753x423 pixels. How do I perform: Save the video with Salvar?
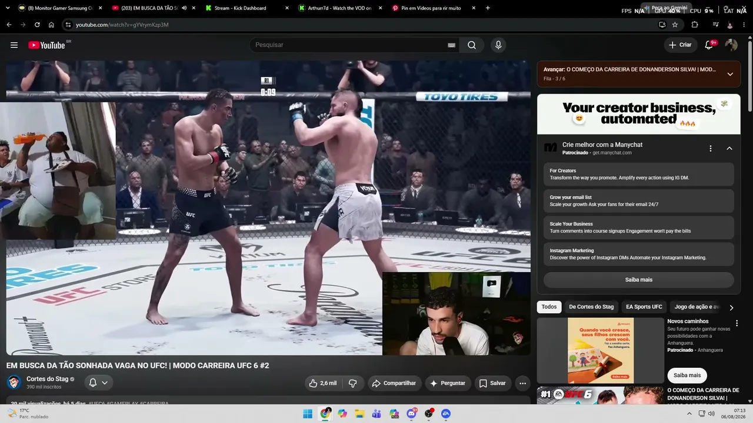click(492, 383)
